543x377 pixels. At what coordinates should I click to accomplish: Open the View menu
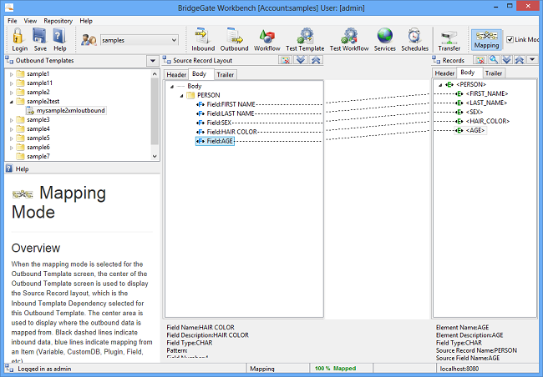(30, 21)
